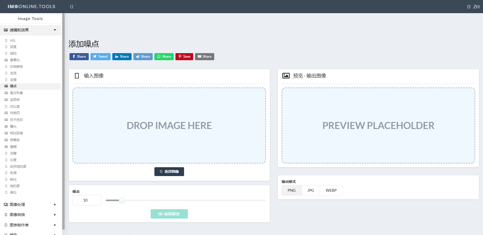Click the 应用更改 apply button

pos(169,214)
